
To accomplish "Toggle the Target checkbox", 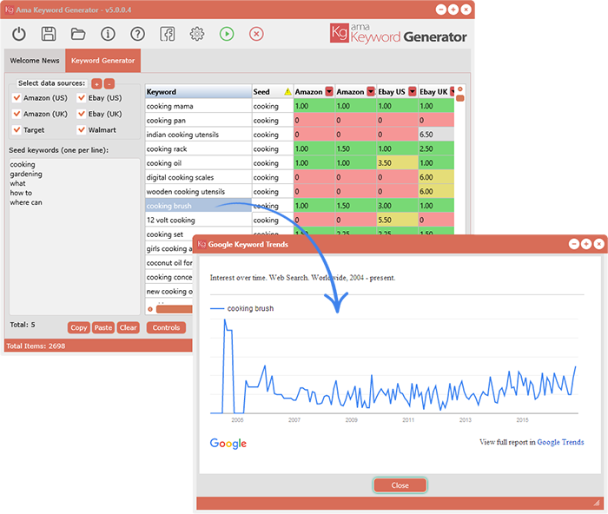I will click(17, 130).
